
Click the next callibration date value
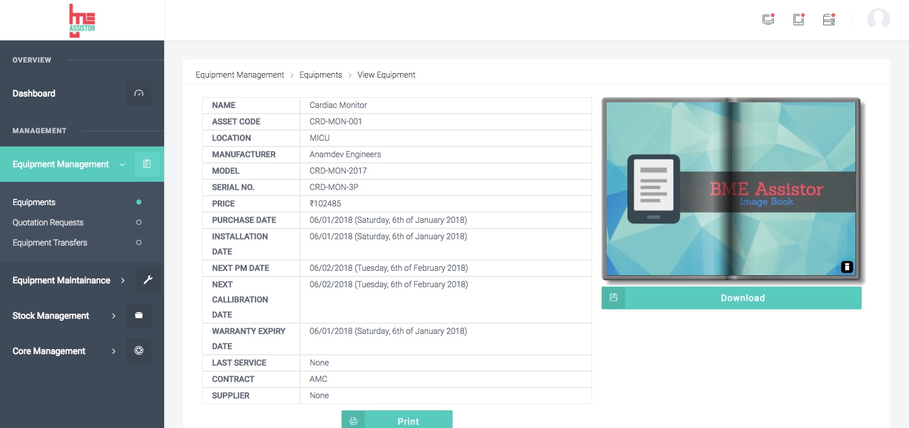coord(389,284)
